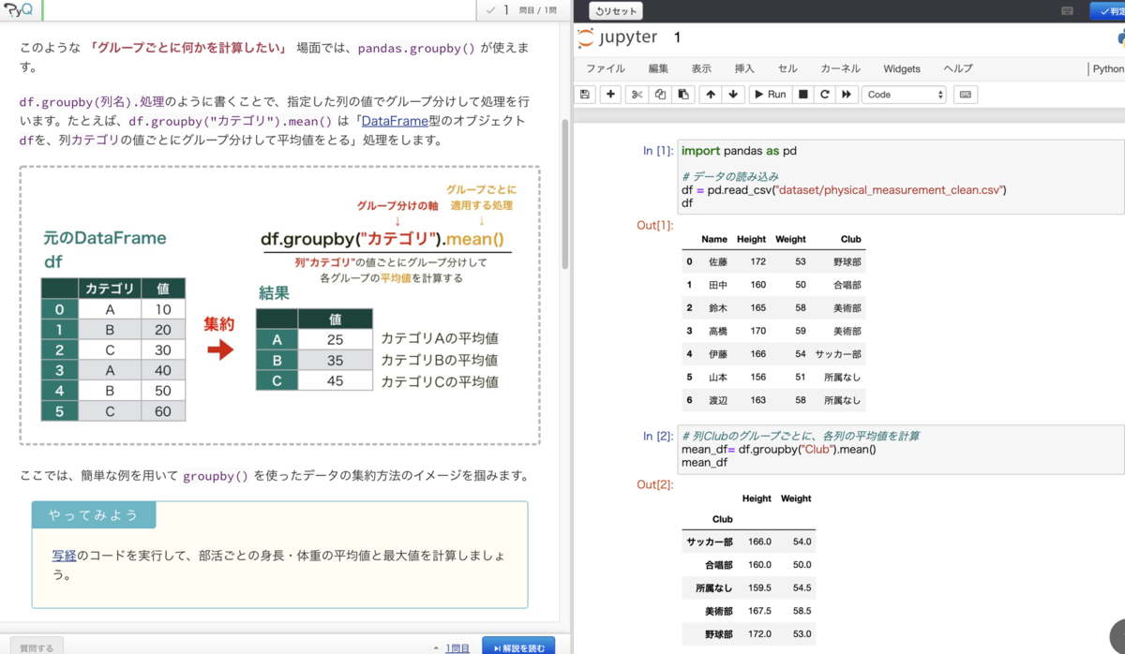Click the 佐藤 name cell
Image resolution: width=1125 pixels, height=654 pixels.
(x=718, y=262)
